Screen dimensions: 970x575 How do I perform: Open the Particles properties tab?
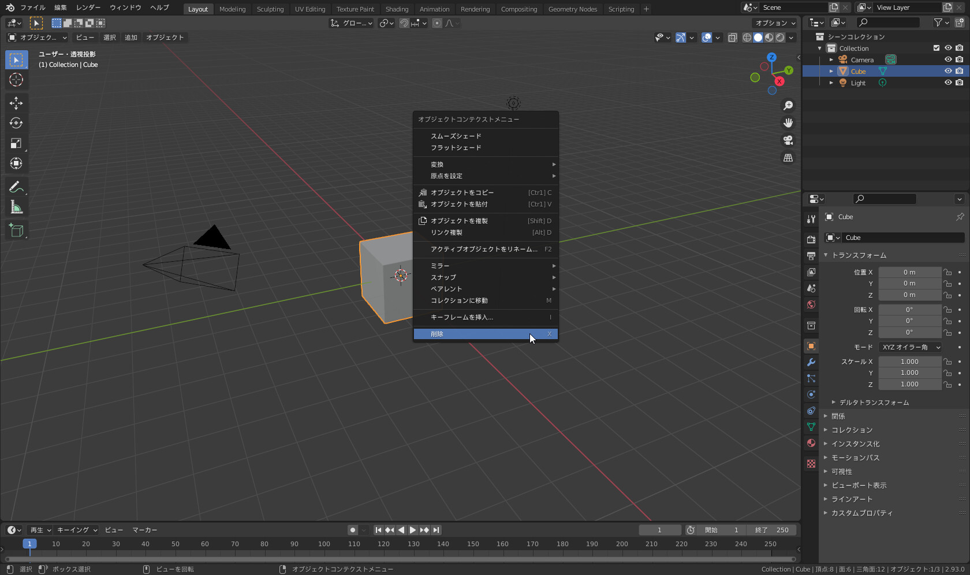tap(811, 378)
